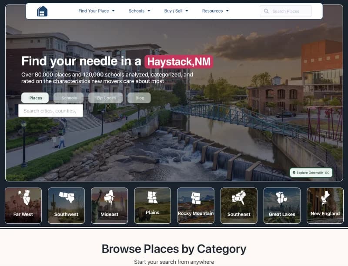Click 'Start your search from anywhere' text
This screenshot has height=266, width=348.
[x=174, y=262]
